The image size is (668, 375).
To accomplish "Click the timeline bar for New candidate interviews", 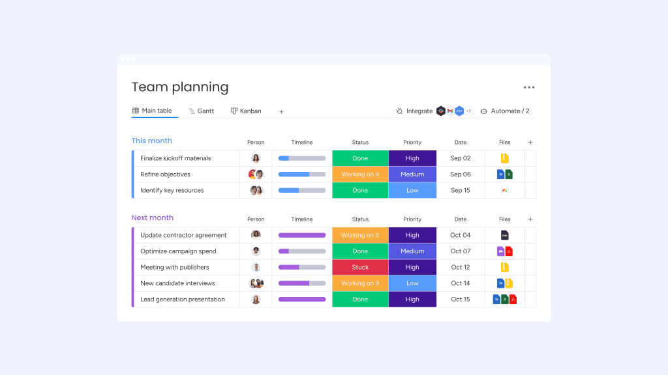I will coord(301,283).
